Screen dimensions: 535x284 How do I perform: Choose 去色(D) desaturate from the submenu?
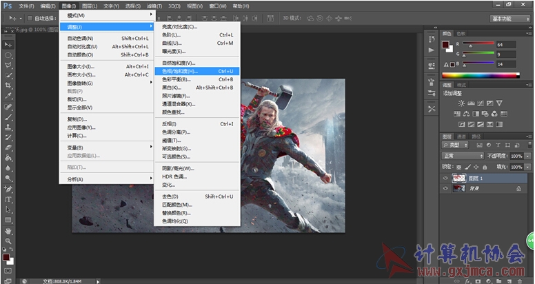tap(197, 196)
